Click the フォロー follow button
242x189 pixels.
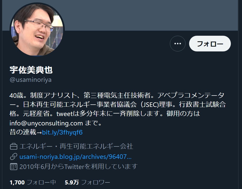point(210,44)
